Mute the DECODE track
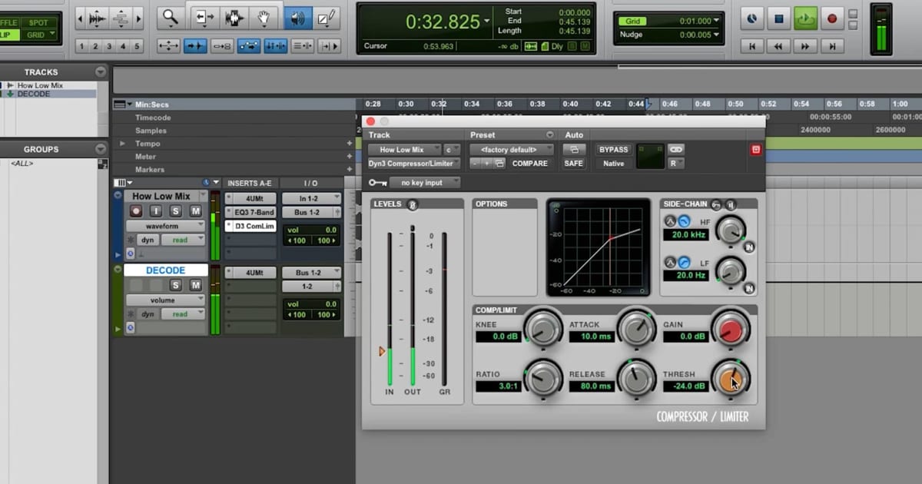Image resolution: width=922 pixels, height=484 pixels. 197,286
